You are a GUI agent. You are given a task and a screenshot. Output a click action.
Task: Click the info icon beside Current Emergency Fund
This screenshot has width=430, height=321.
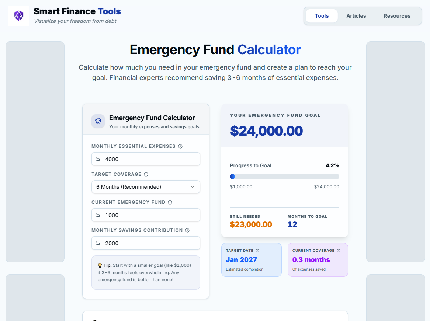pyautogui.click(x=170, y=202)
